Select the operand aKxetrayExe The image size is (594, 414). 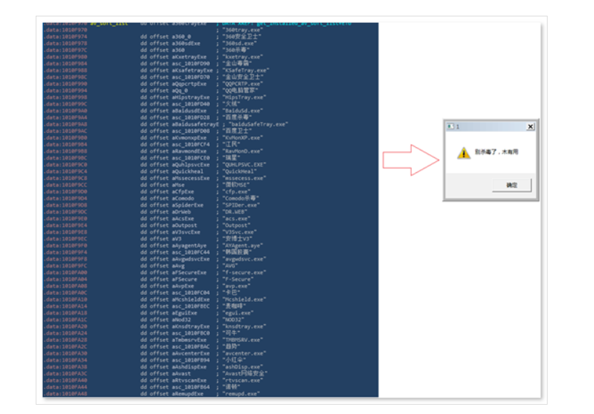[x=189, y=57]
